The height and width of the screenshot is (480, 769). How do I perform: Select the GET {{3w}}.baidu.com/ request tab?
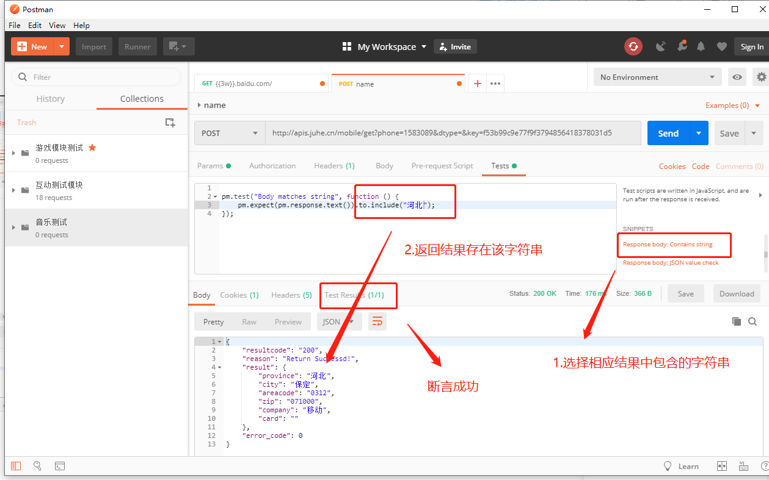tap(261, 84)
